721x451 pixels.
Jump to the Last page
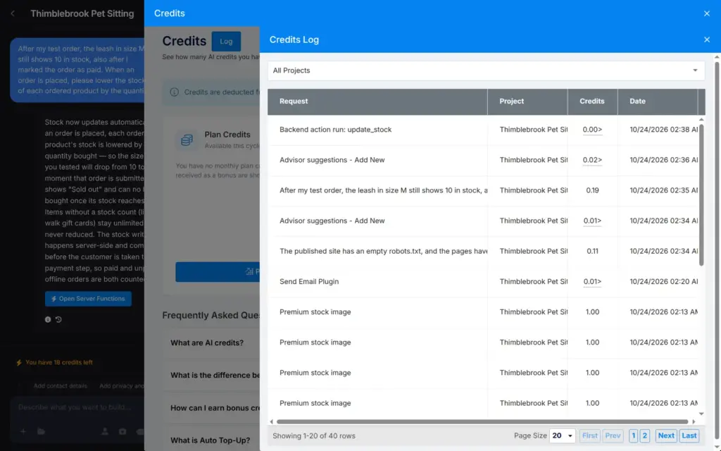coord(689,435)
